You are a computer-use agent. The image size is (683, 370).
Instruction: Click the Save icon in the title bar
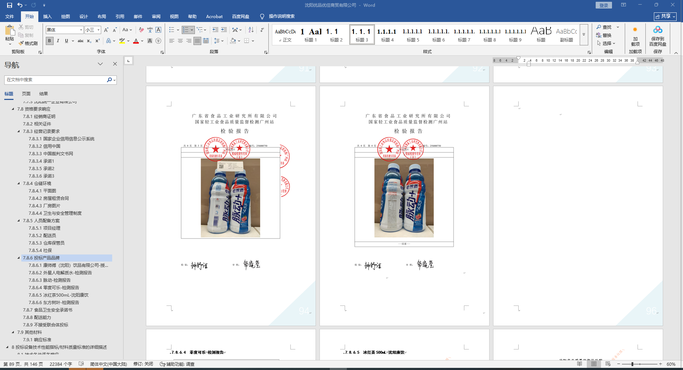[10, 5]
